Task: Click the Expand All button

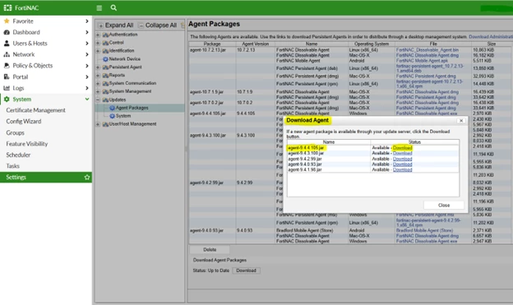Action: point(116,25)
